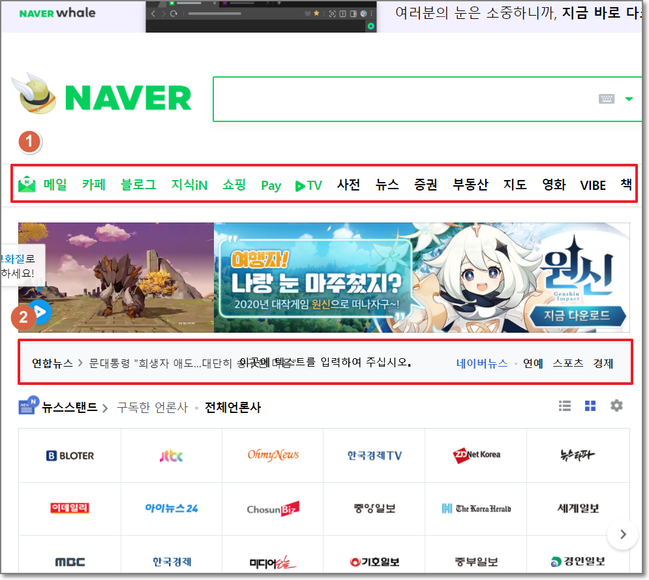649x580 pixels.
Task: Open 연합뉴스 in the news ticker
Action: (x=53, y=363)
